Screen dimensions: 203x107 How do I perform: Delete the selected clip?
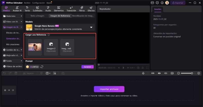[16, 73]
